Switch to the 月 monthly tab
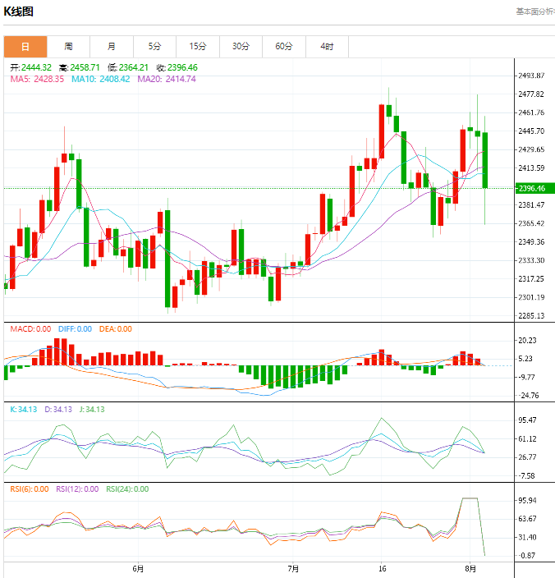Viewport: 555px width, 578px height. tap(112, 47)
